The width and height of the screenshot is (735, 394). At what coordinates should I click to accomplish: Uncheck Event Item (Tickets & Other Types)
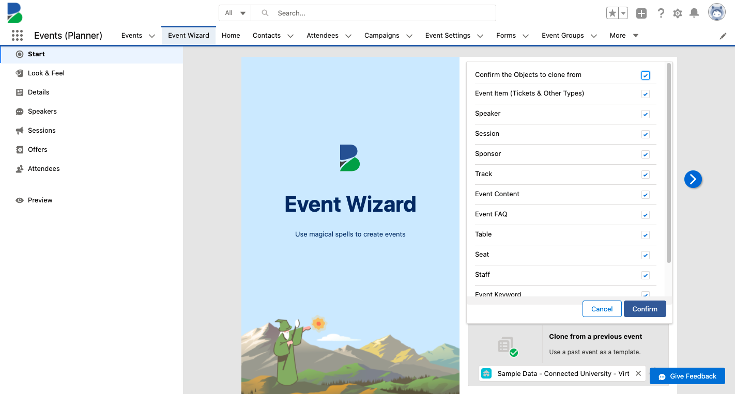pyautogui.click(x=646, y=94)
